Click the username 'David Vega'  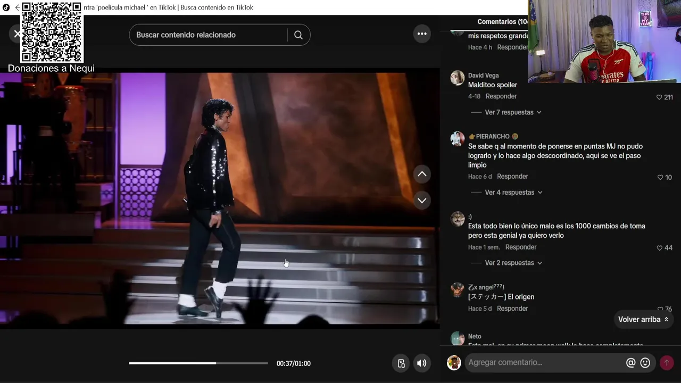click(x=483, y=76)
